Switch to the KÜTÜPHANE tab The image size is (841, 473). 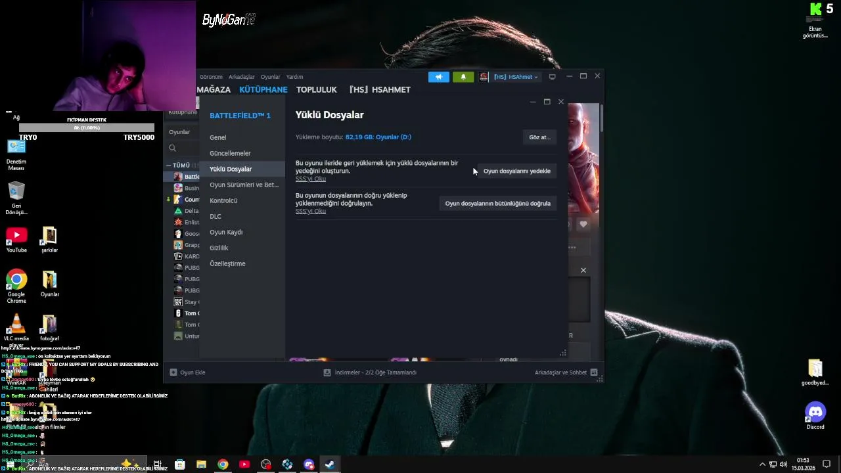(x=263, y=89)
